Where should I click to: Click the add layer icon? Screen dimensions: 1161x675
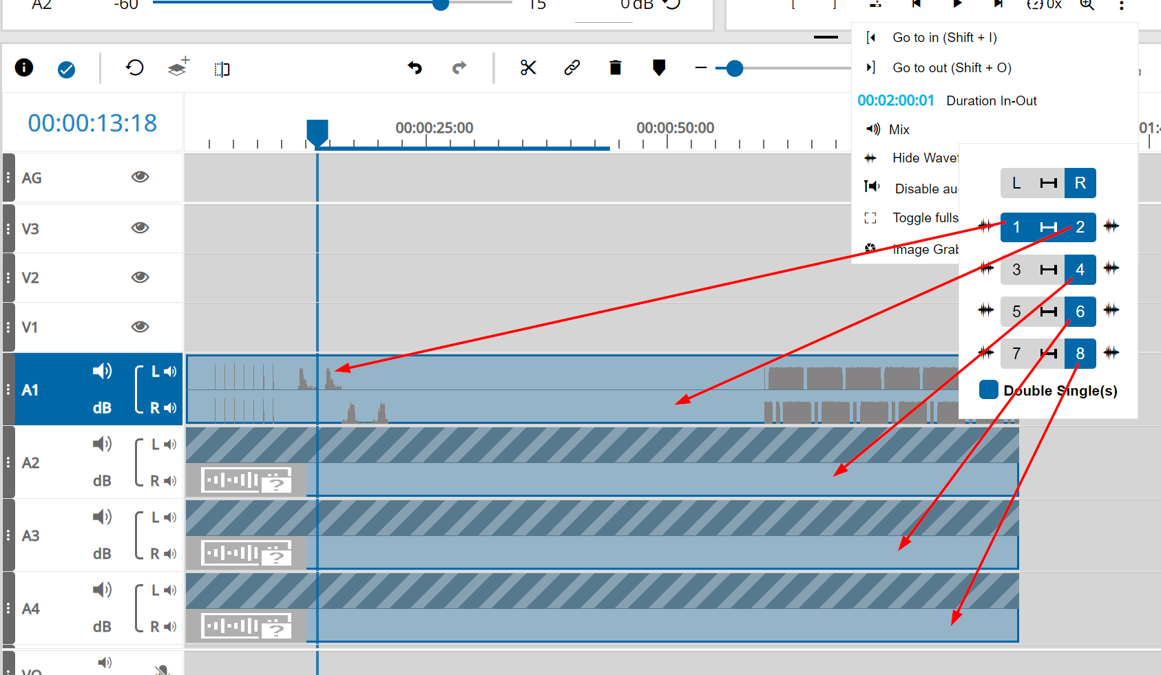point(178,67)
